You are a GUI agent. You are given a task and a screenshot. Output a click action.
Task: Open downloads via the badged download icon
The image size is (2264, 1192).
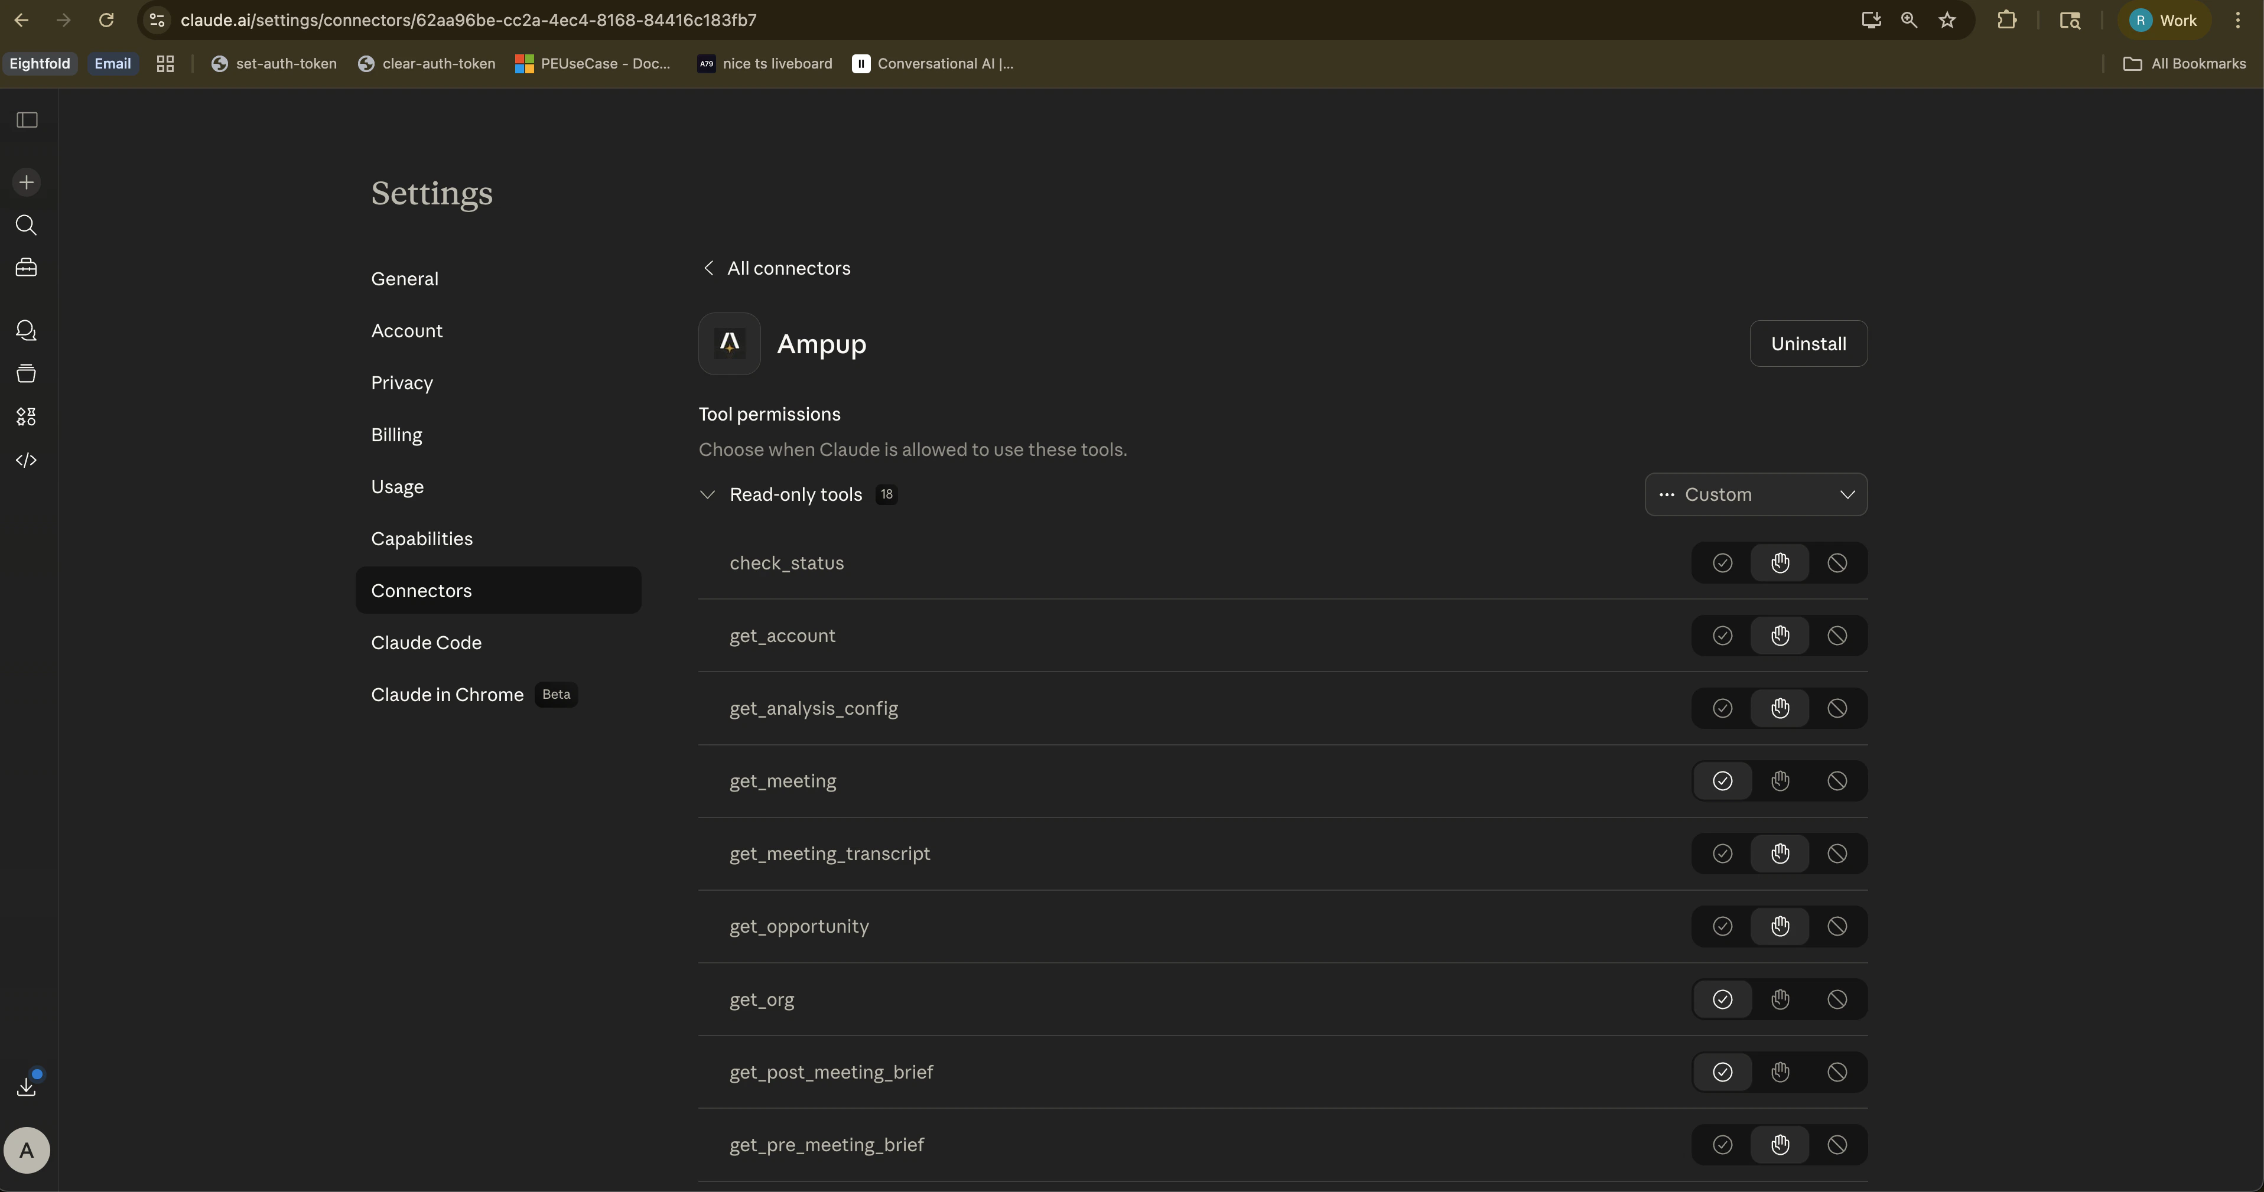[25, 1087]
